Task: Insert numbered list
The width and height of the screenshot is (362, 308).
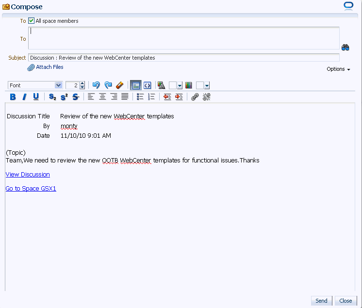Action: coord(151,97)
